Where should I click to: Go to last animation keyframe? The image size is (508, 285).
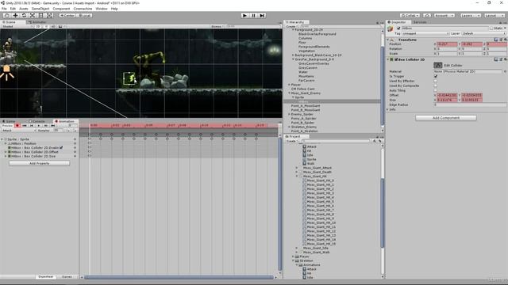point(53,125)
